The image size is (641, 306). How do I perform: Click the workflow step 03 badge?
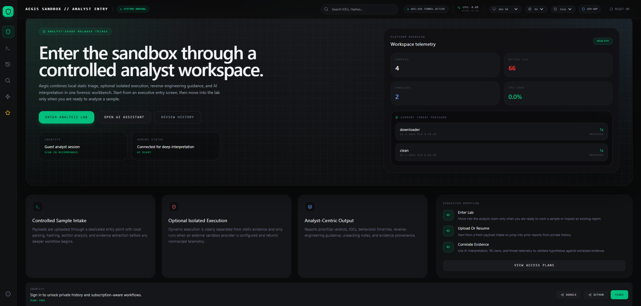tap(448, 247)
